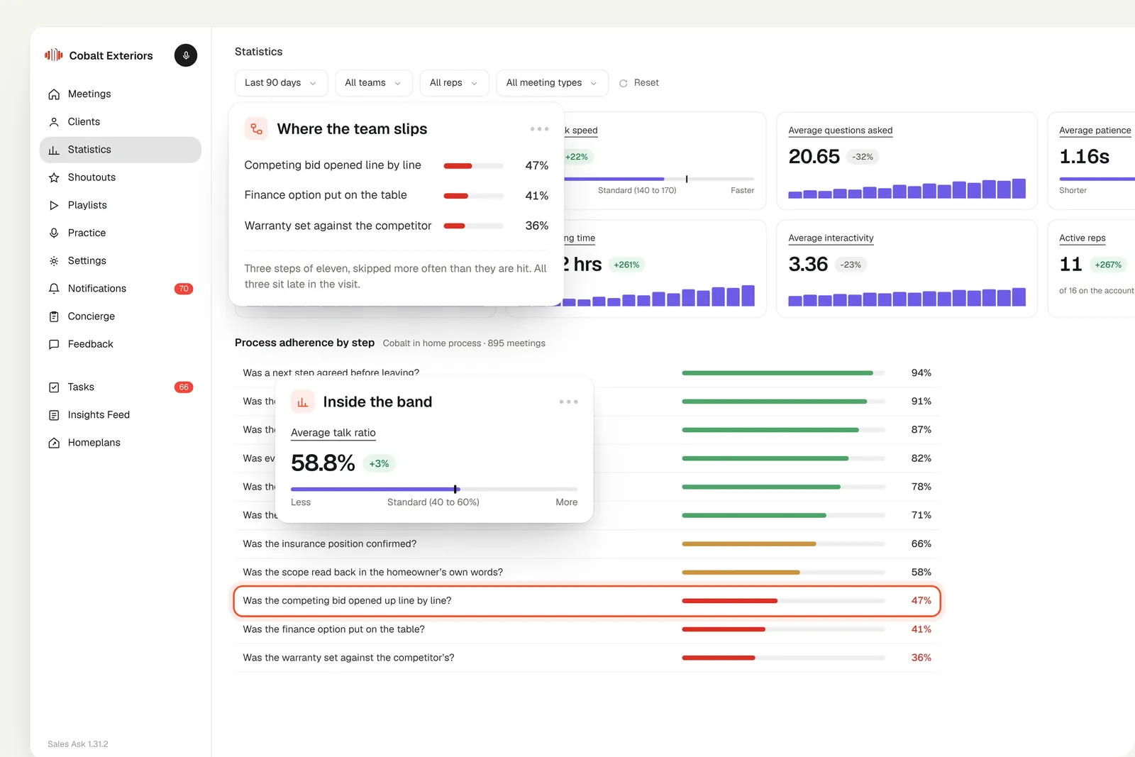Viewport: 1135px width, 757px height.
Task: Click the Average interactivity bar chart
Action: pos(907,297)
